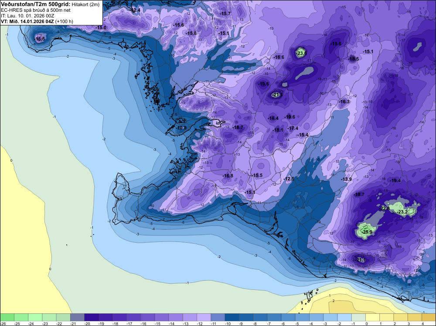Click the -13.9 temperature label
This screenshot has width=436, height=326.
[x=347, y=179]
